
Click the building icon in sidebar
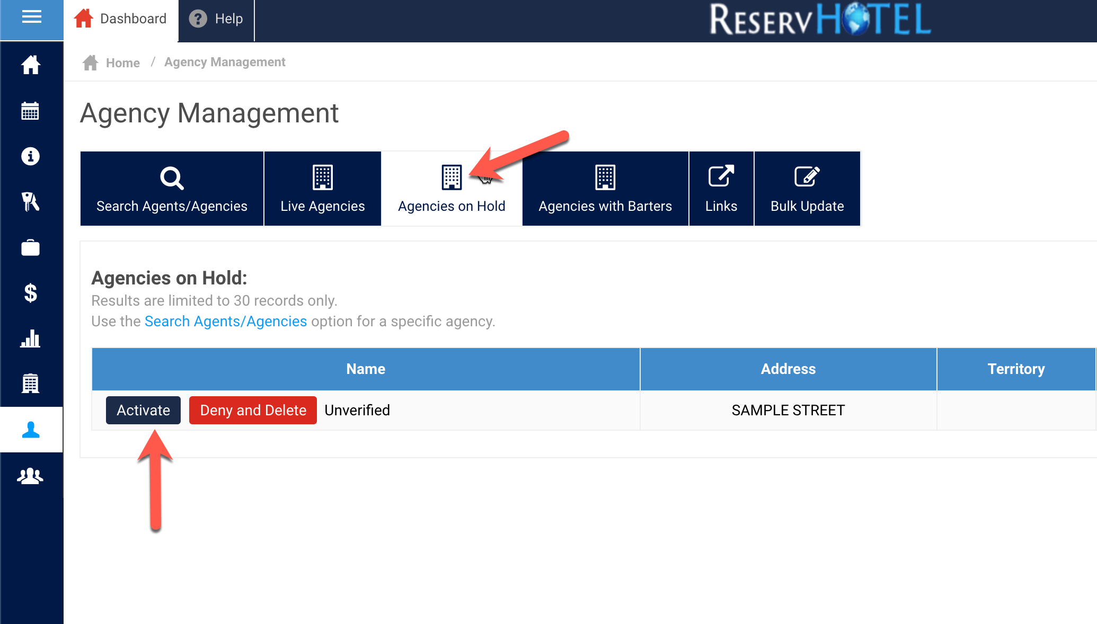30,384
